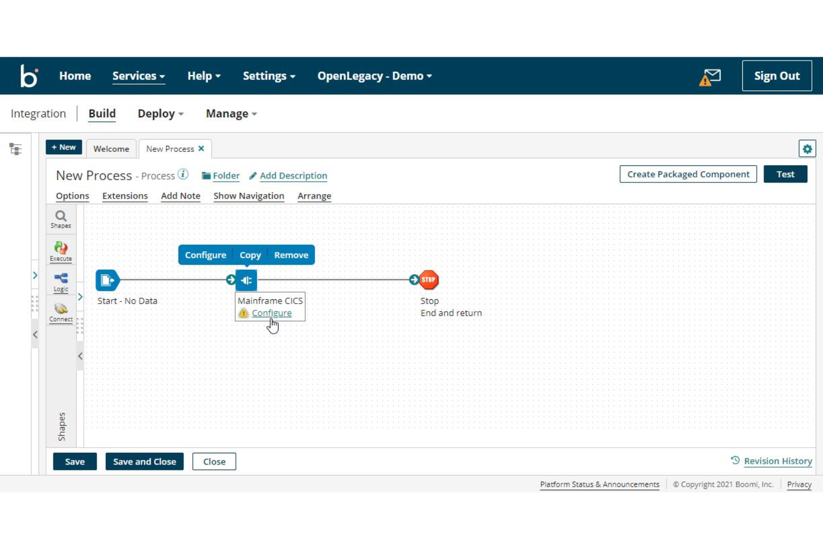Open the OpenLegacy - Demo account menu
The height and width of the screenshot is (549, 823).
(374, 76)
